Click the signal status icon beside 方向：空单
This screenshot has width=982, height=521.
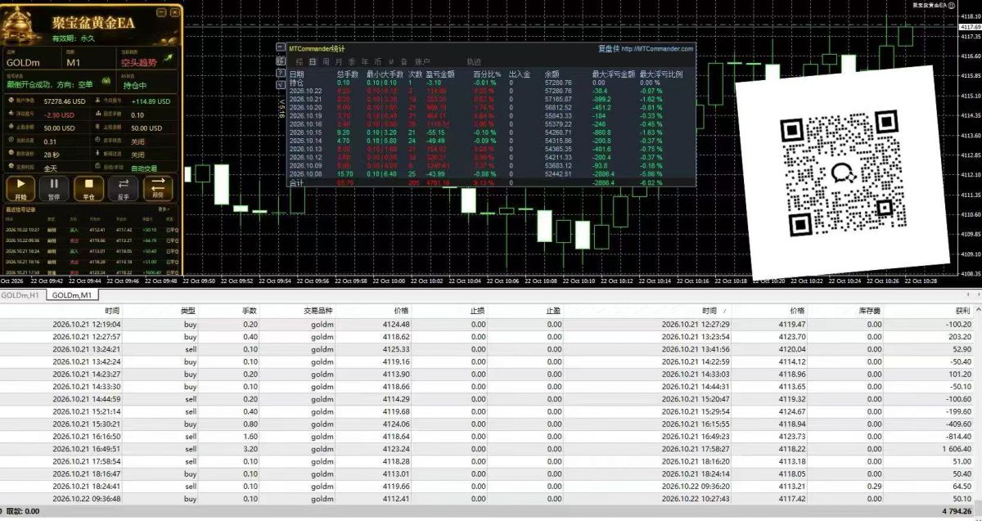(106, 82)
